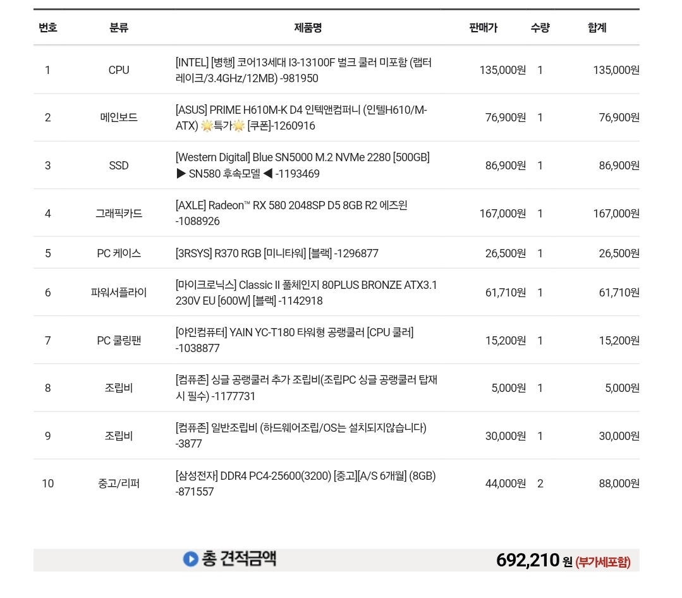Viewport: 682px width, 598px height.
Task: Select the 제품명 column header
Action: coord(308,28)
